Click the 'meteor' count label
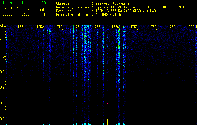Screen dimensions: 197x125 point(44,10)
